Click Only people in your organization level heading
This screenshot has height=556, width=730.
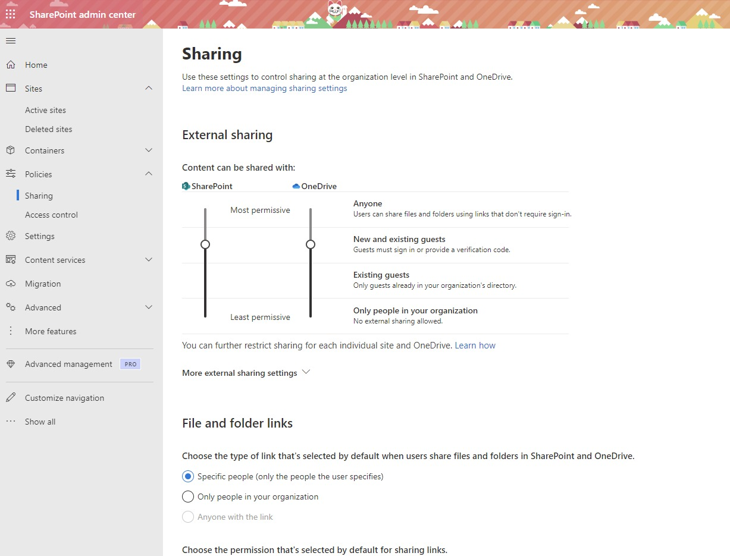coord(415,310)
